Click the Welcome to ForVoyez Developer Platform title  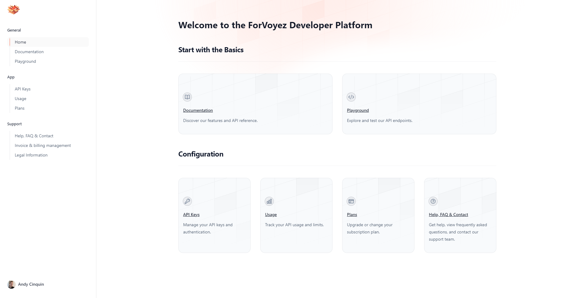pyautogui.click(x=275, y=25)
